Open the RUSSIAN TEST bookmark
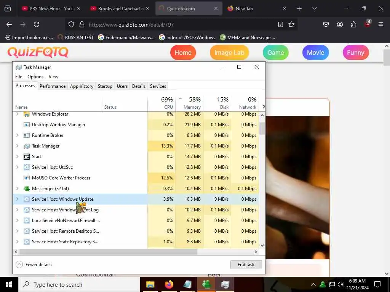This screenshot has height=292, width=390. click(76, 38)
